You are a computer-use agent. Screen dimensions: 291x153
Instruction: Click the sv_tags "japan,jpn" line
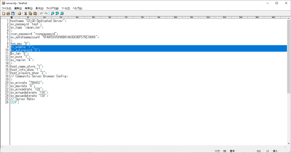[x=26, y=28]
